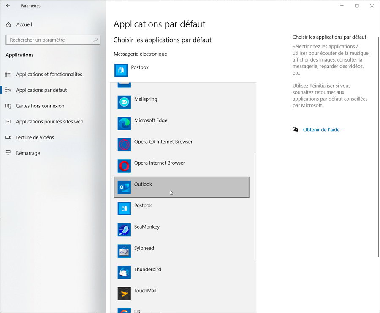The height and width of the screenshot is (313, 380).
Task: Click the current default Postbox label
Action: (x=140, y=67)
